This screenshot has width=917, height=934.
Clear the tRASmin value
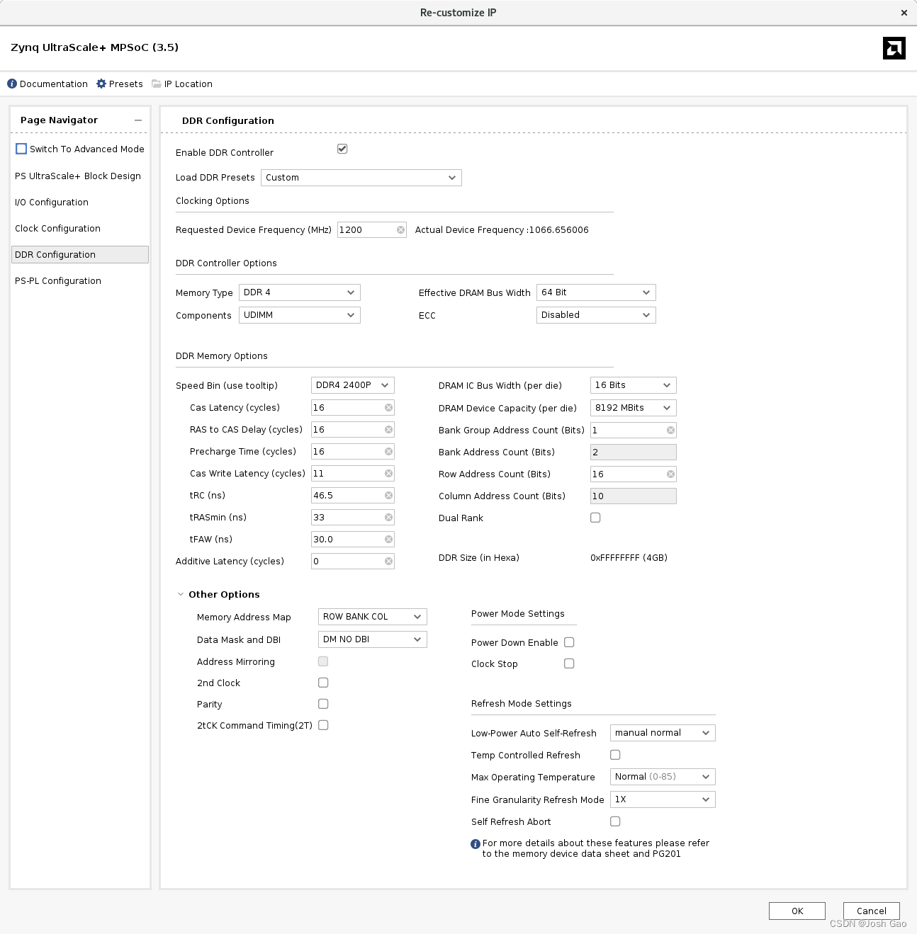pos(388,518)
